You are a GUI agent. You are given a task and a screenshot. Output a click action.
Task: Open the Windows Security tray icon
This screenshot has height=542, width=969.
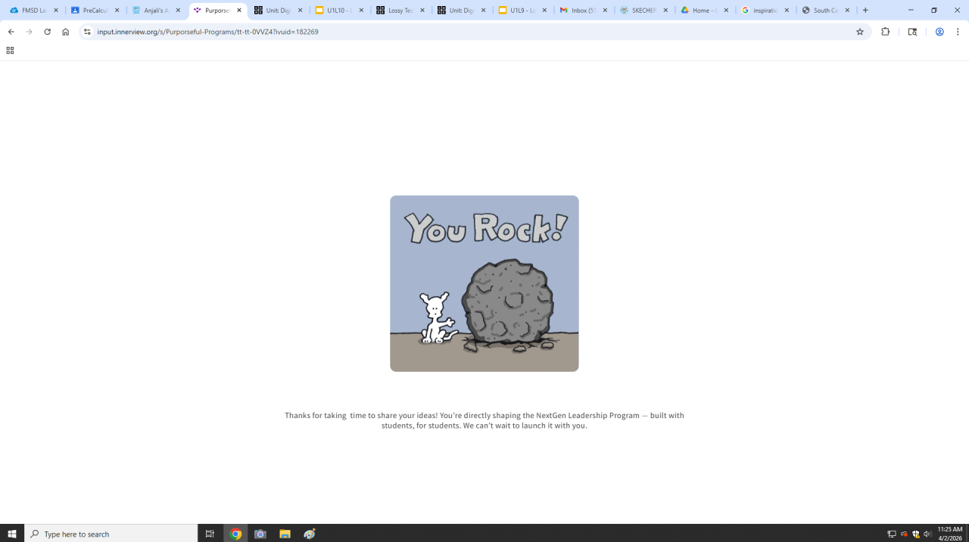916,534
